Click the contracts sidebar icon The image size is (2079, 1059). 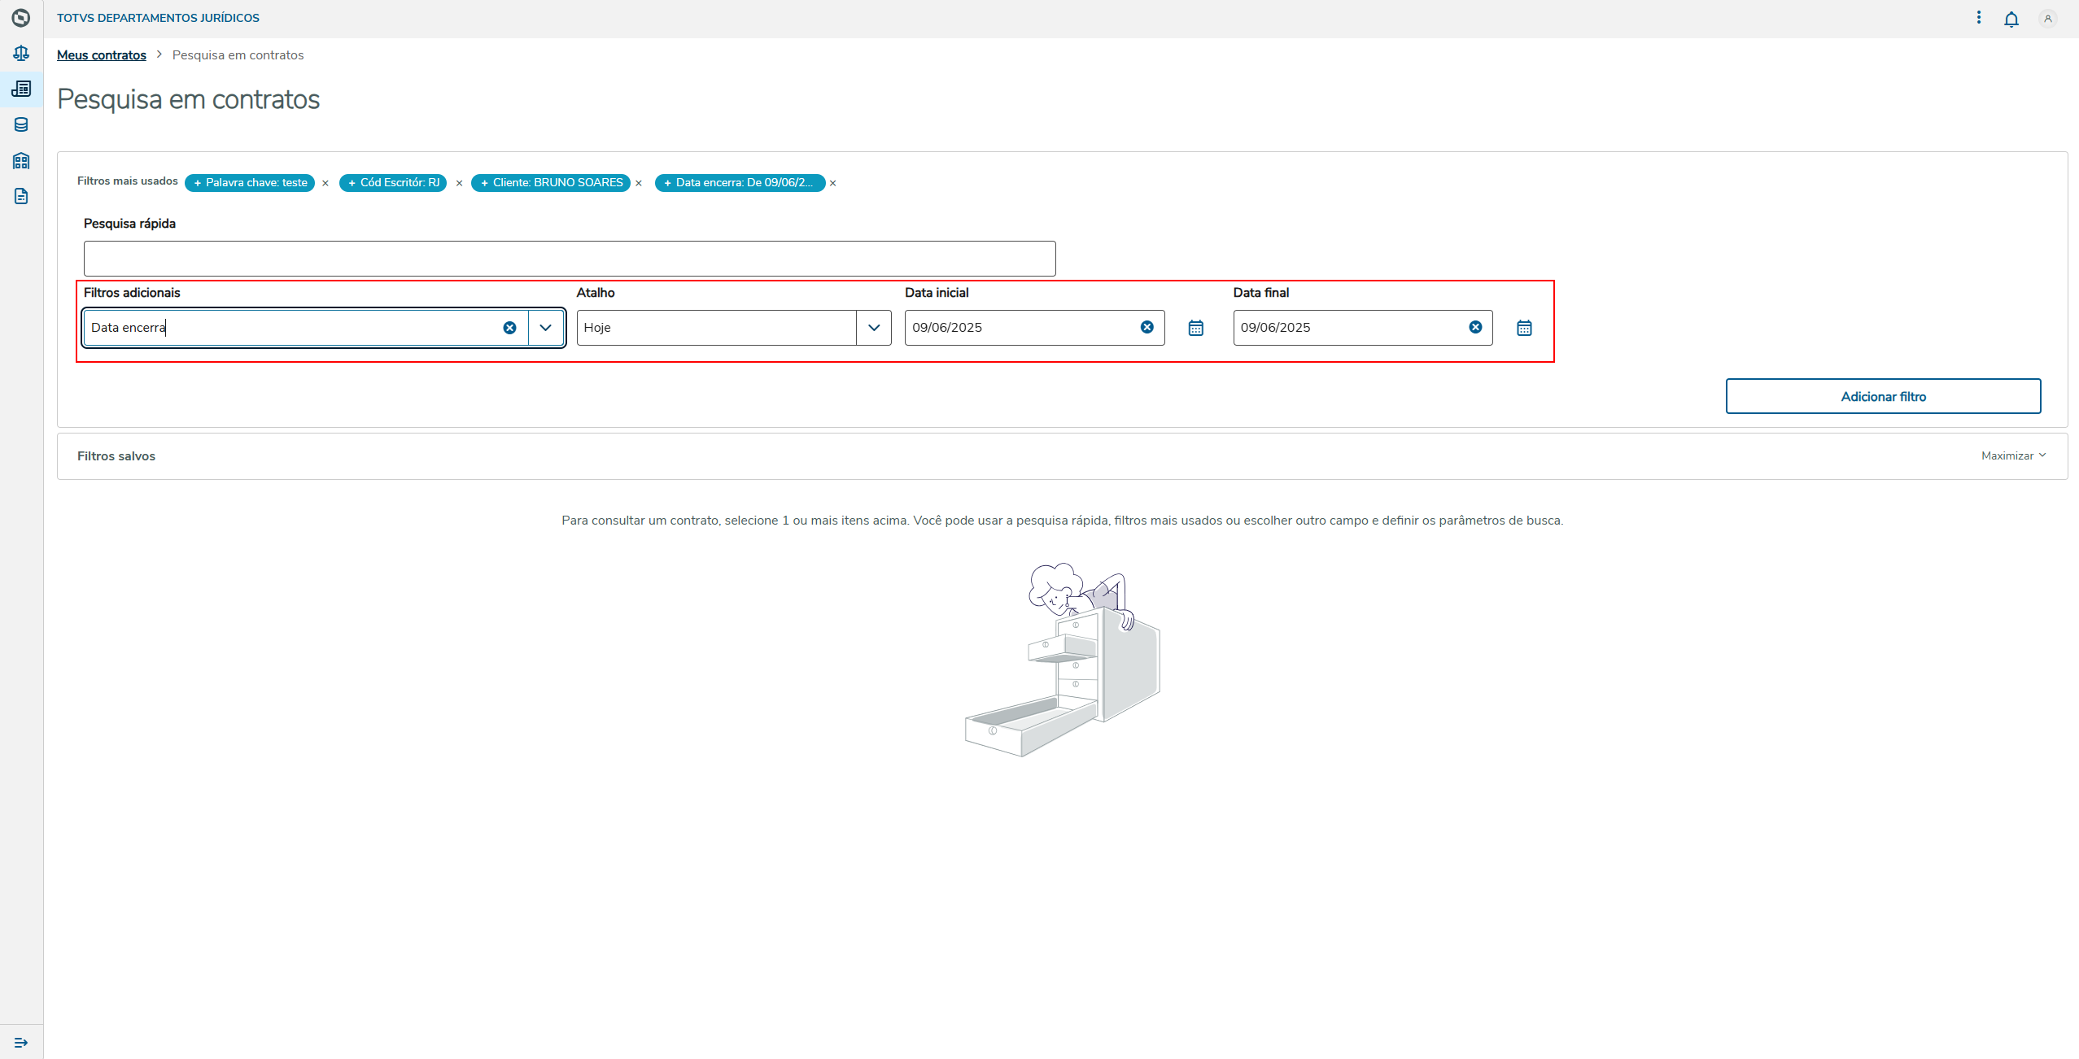tap(21, 89)
